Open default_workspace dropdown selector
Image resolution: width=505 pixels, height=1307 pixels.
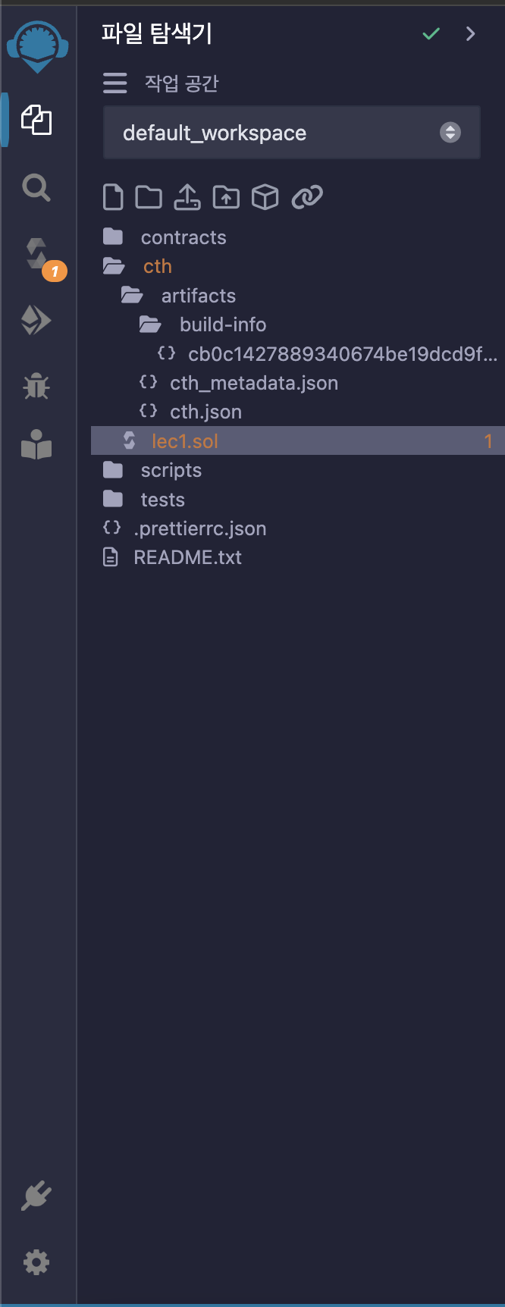coord(291,133)
